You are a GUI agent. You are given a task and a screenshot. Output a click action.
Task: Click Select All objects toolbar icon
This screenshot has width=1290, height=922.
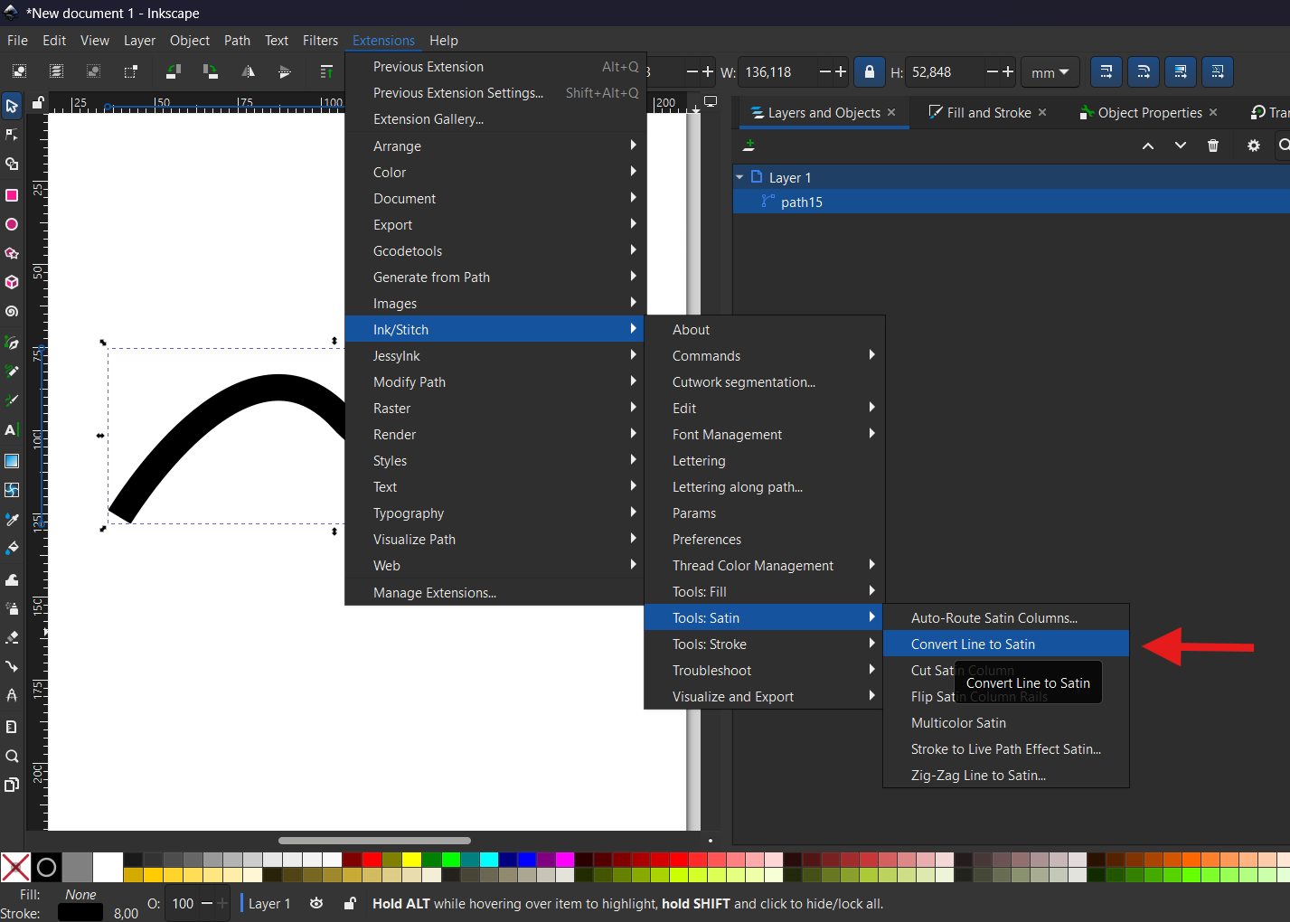[x=19, y=71]
